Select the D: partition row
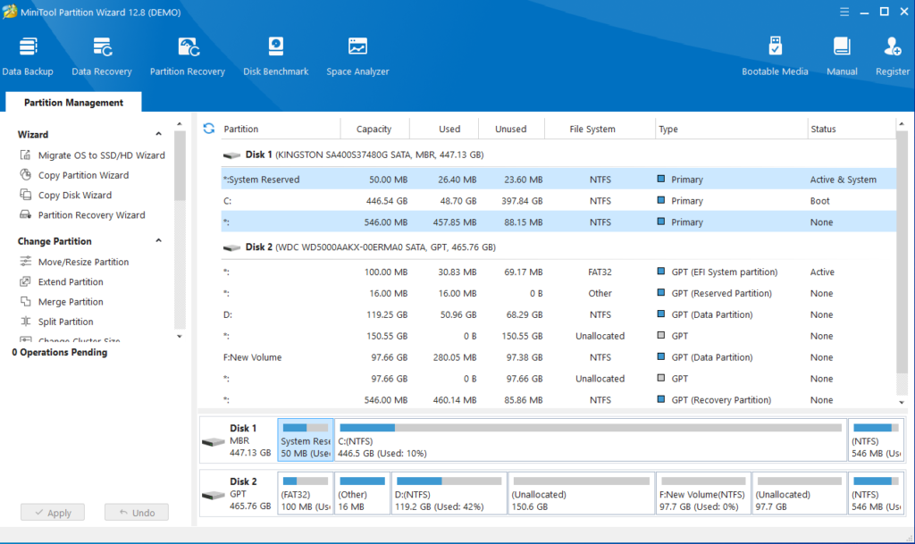Image resolution: width=915 pixels, height=544 pixels. coord(558,314)
